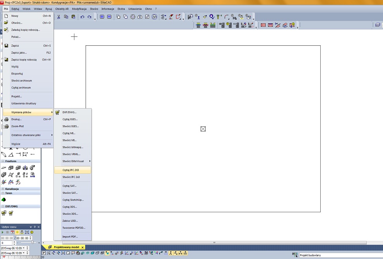
Task: Click stop button in Upływ czasu
Action: coord(7,232)
